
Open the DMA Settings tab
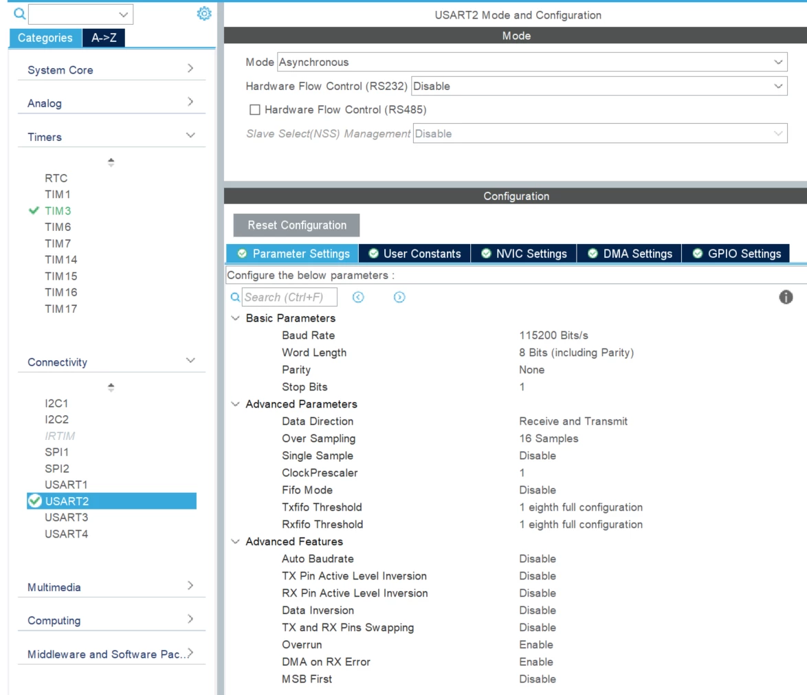coord(630,254)
